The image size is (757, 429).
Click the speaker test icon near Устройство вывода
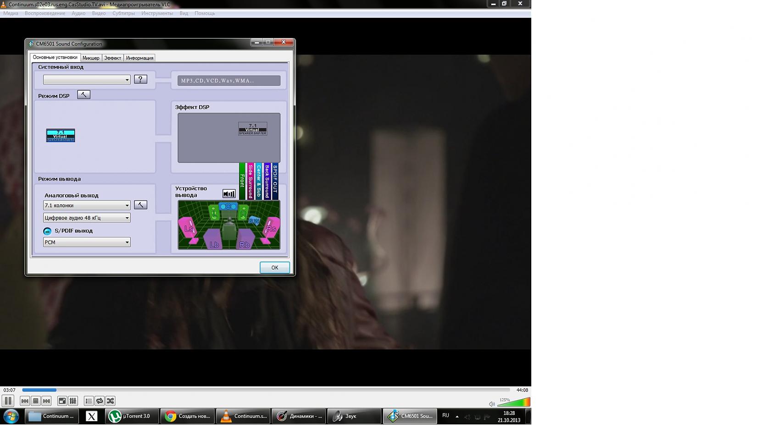[228, 194]
